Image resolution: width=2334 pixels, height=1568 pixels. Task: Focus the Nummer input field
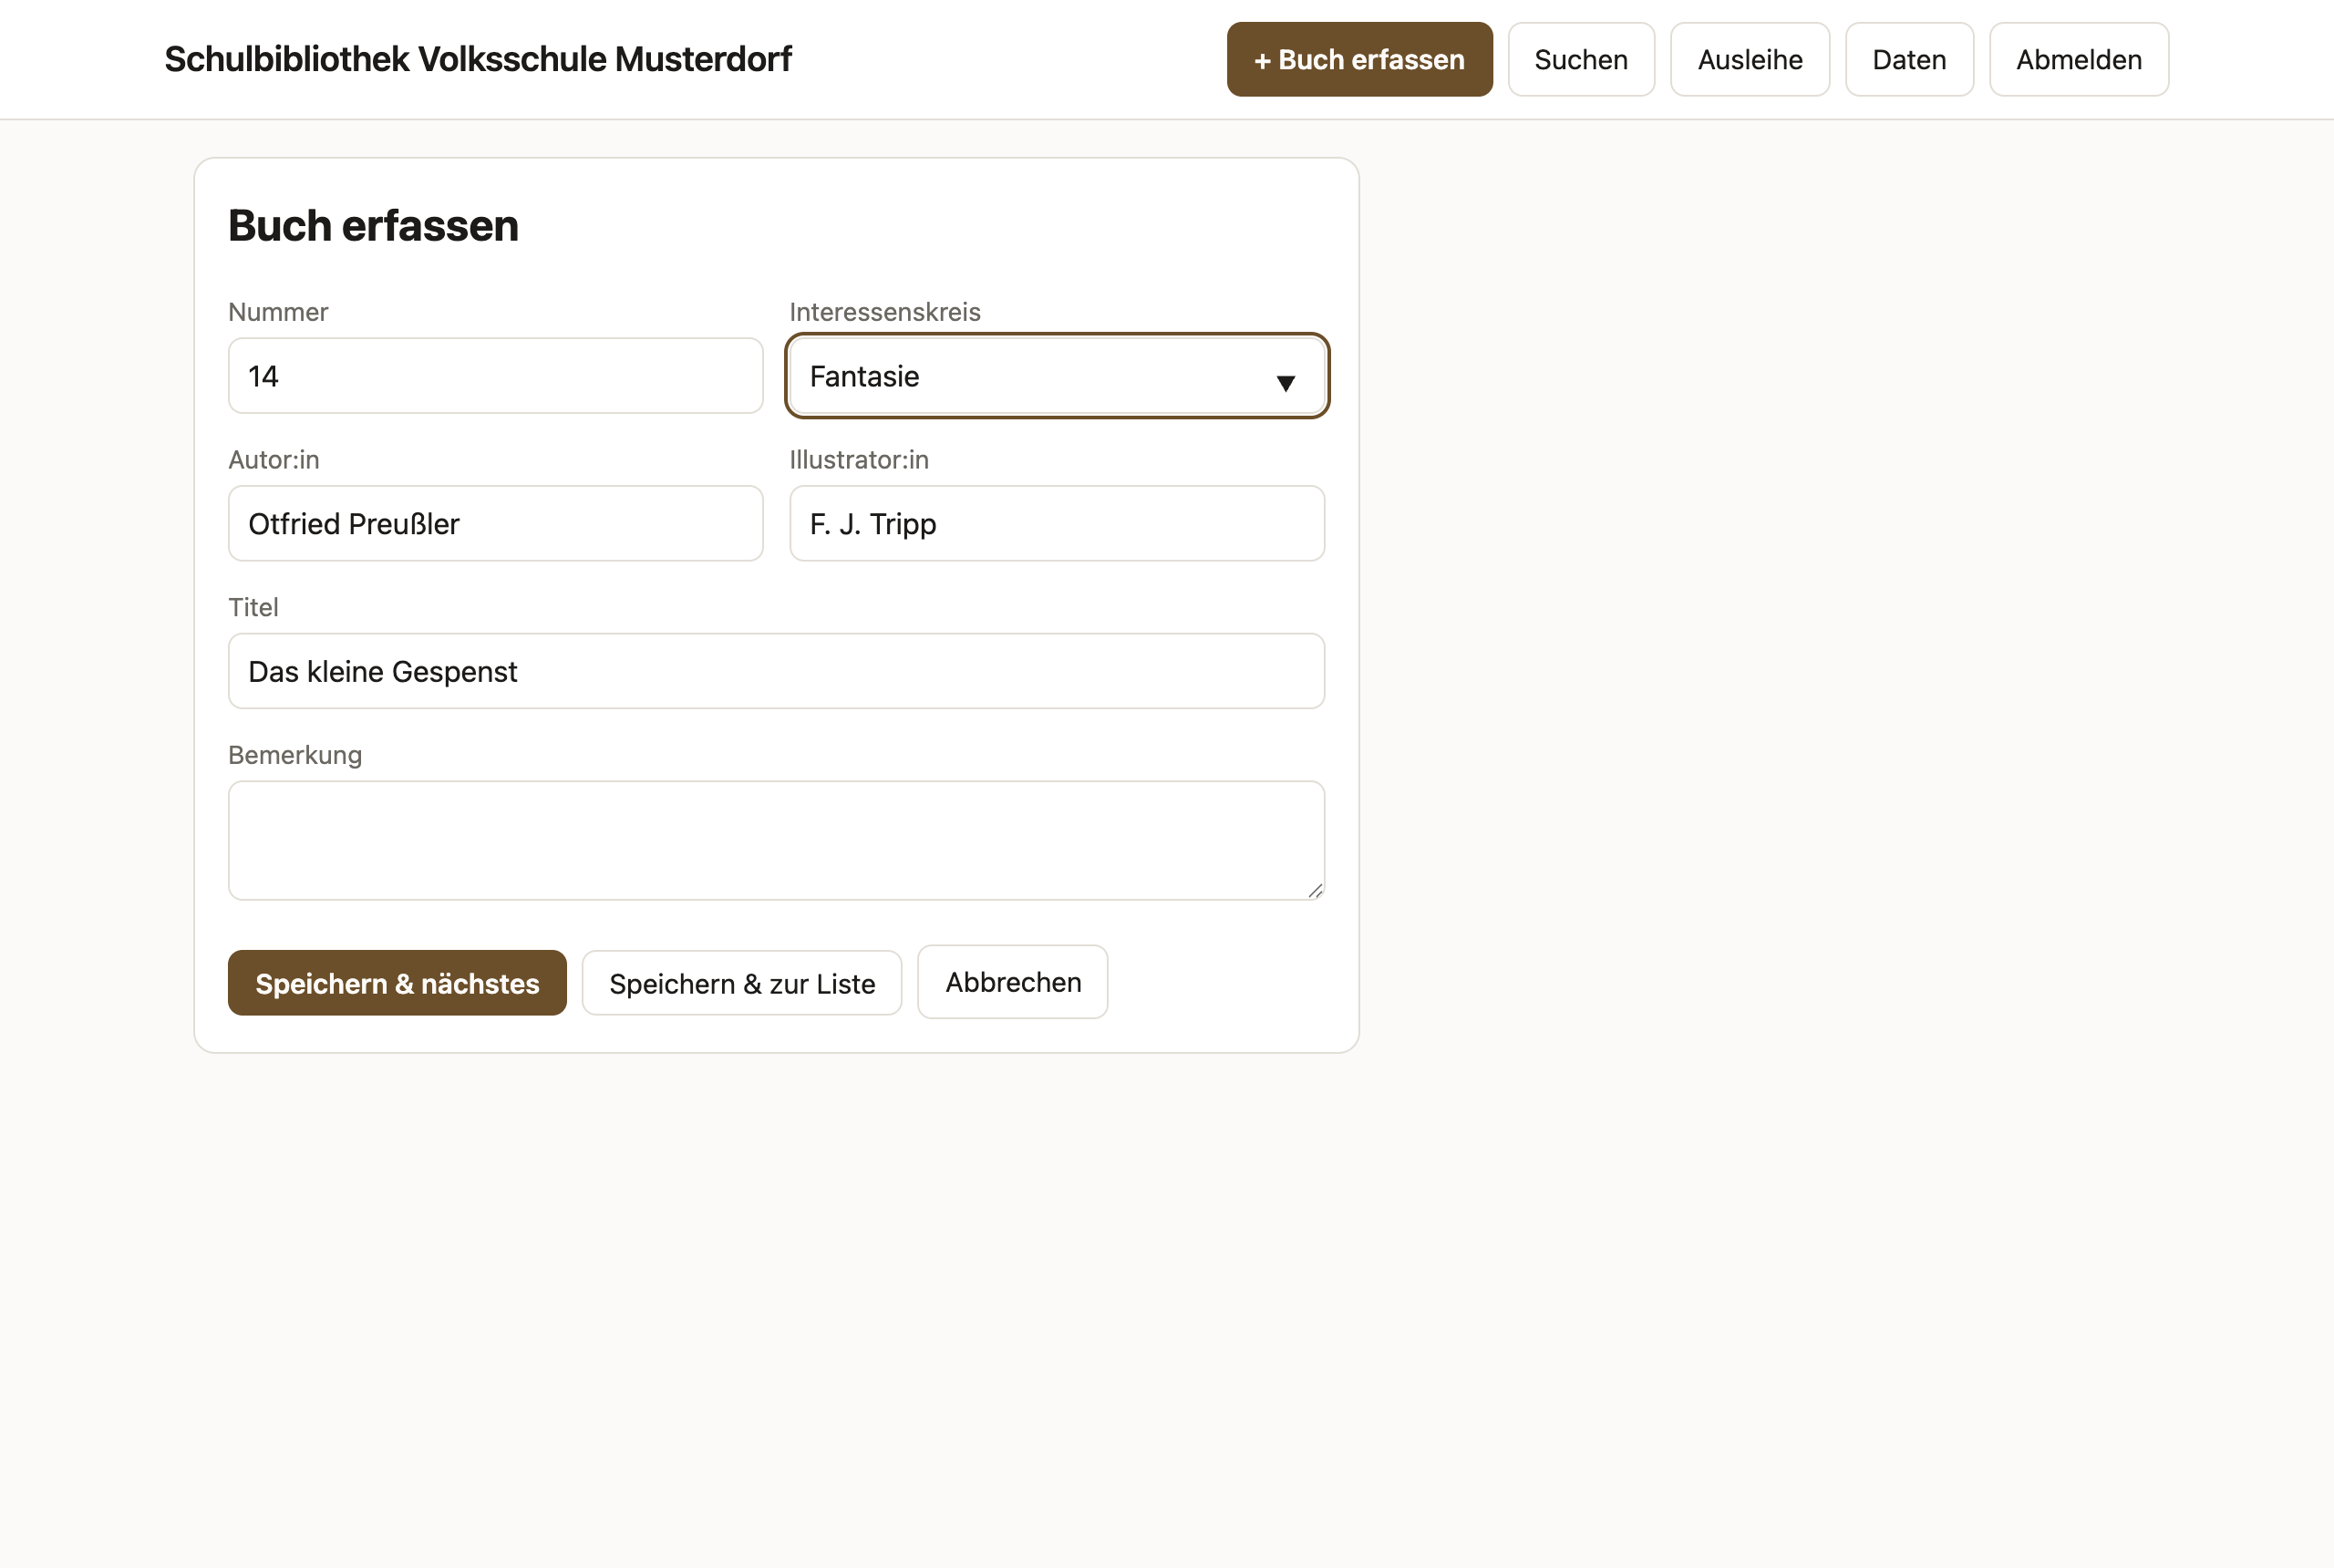click(x=495, y=375)
